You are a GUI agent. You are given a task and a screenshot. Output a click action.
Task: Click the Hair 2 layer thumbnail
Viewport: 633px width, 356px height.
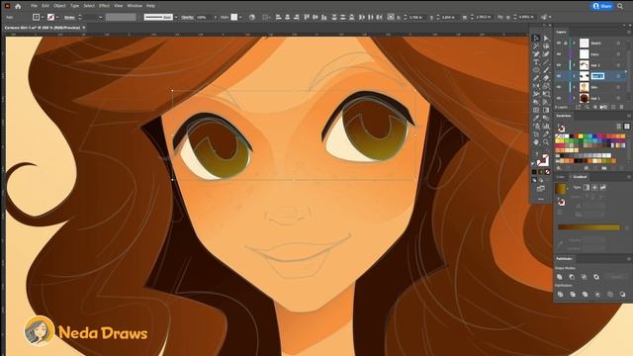click(x=585, y=65)
